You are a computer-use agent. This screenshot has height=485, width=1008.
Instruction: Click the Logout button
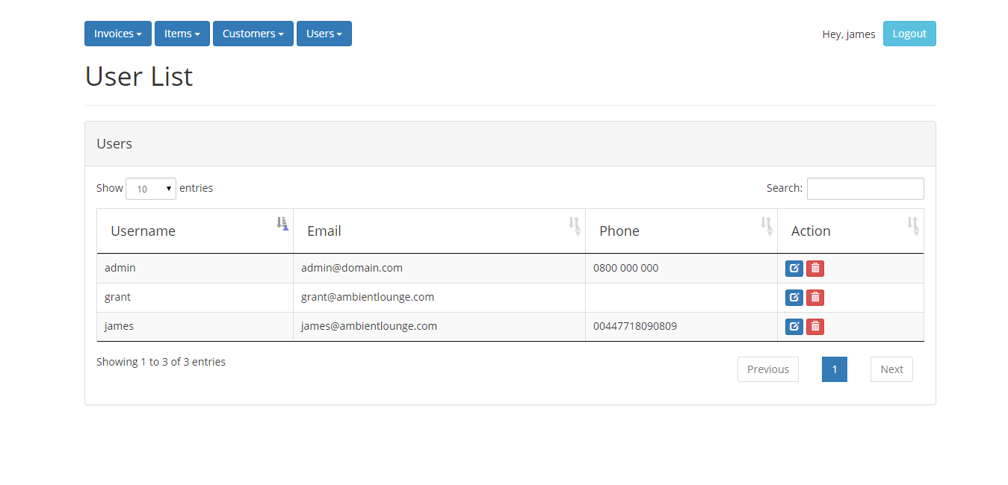tap(909, 34)
